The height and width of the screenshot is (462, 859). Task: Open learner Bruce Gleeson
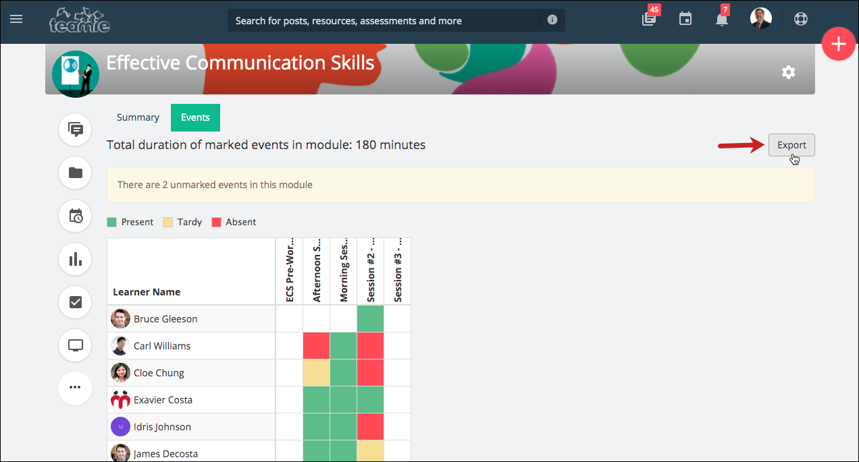(x=165, y=319)
